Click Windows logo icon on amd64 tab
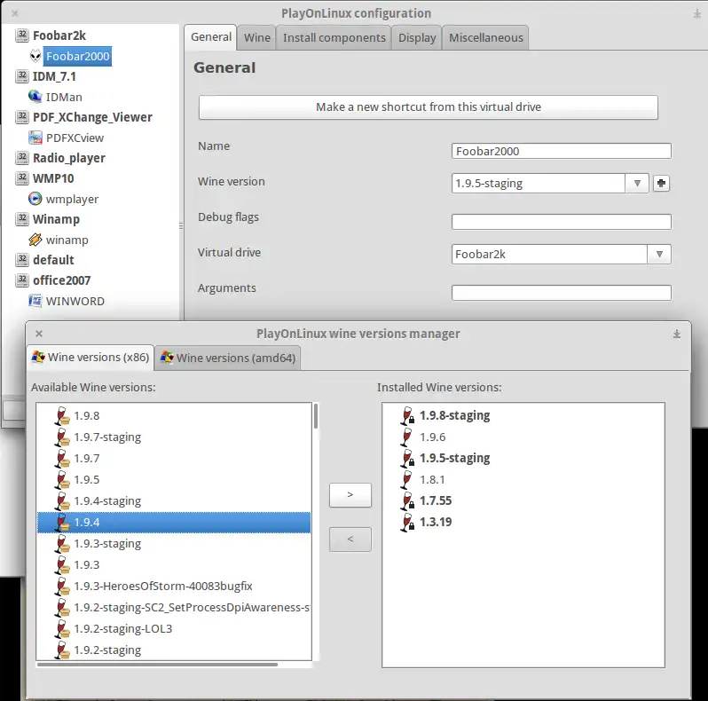Viewport: 708px width, 701px height. click(167, 358)
